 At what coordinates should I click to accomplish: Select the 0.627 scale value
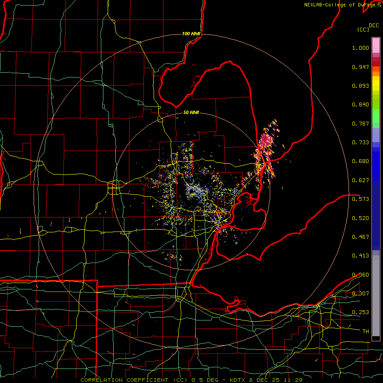[360, 180]
